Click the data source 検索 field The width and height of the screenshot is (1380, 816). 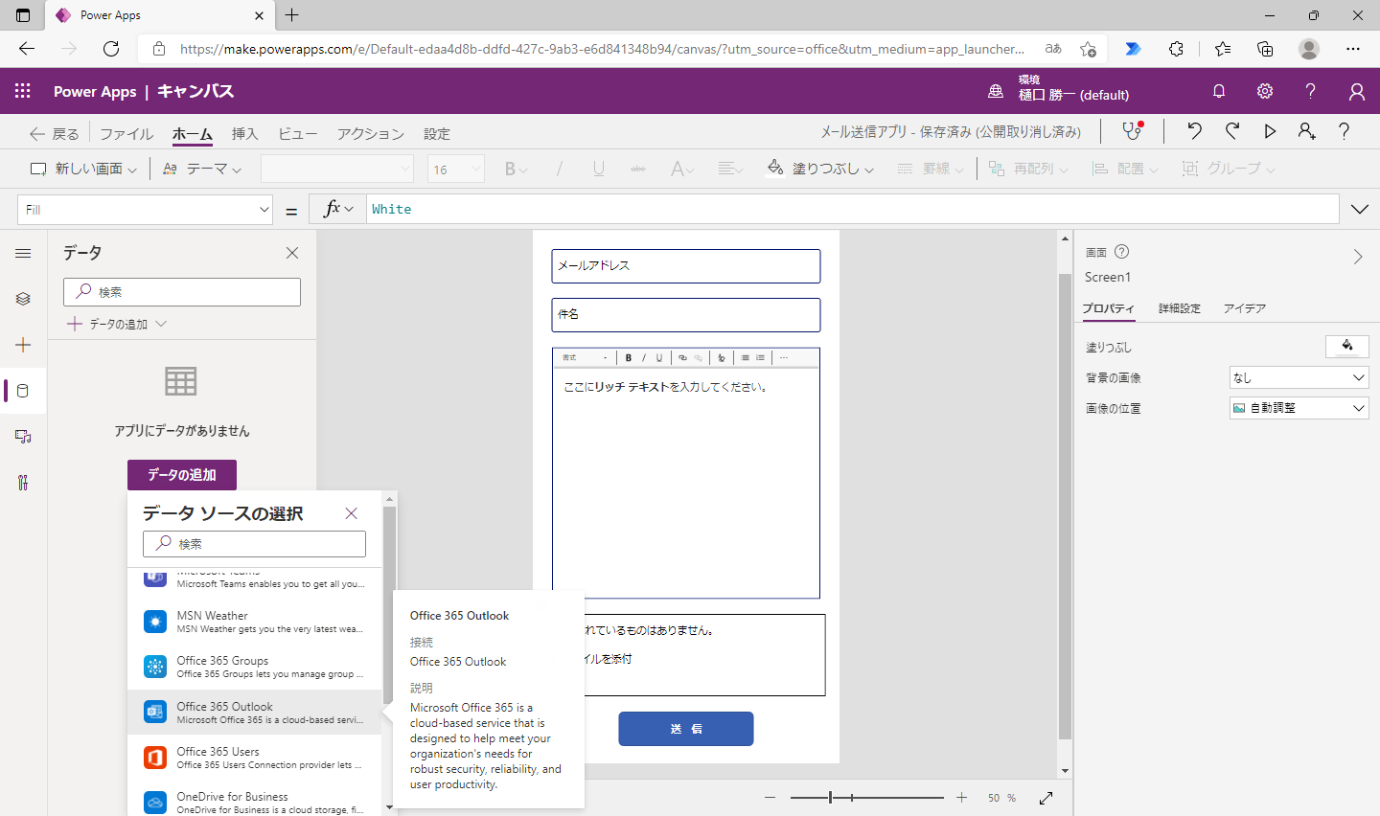pos(254,544)
